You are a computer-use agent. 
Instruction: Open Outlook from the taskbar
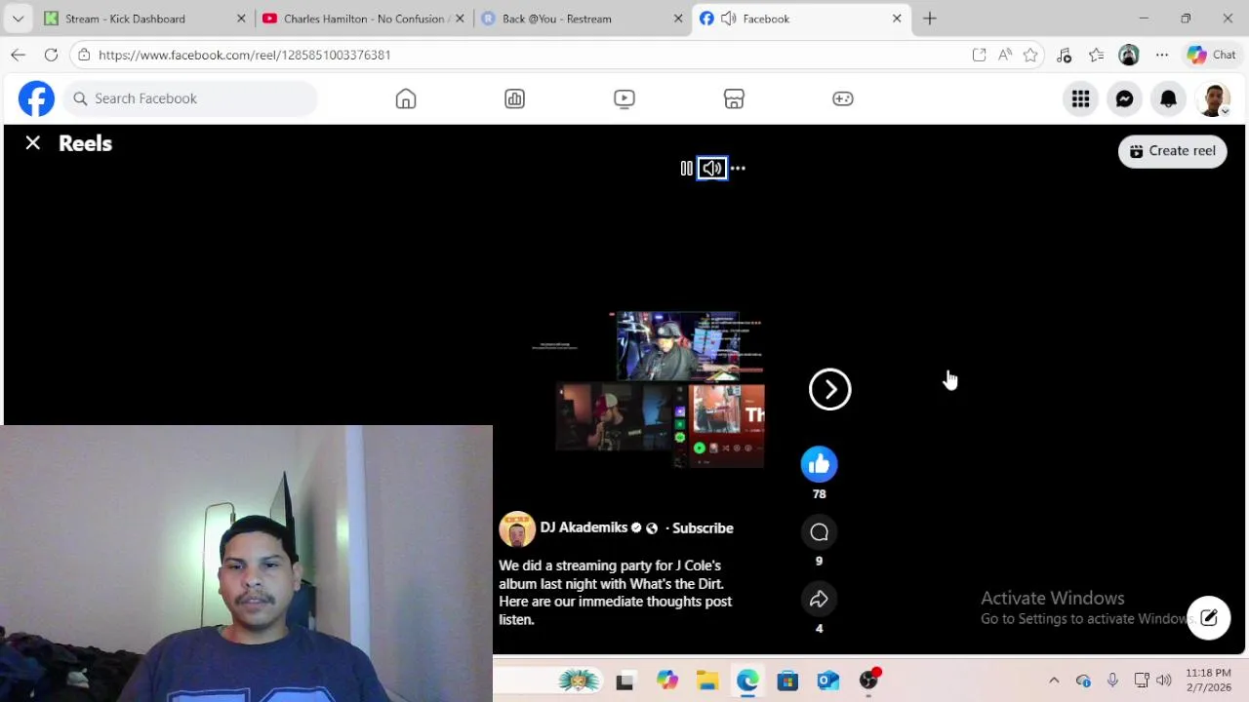pyautogui.click(x=828, y=681)
